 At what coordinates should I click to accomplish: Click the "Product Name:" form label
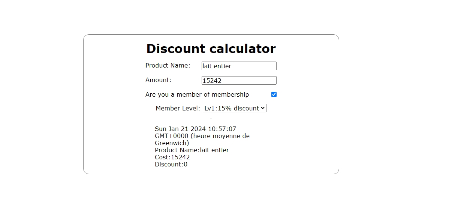[168, 65]
